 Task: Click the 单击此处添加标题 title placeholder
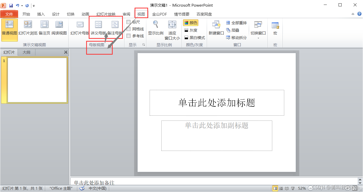point(217,103)
